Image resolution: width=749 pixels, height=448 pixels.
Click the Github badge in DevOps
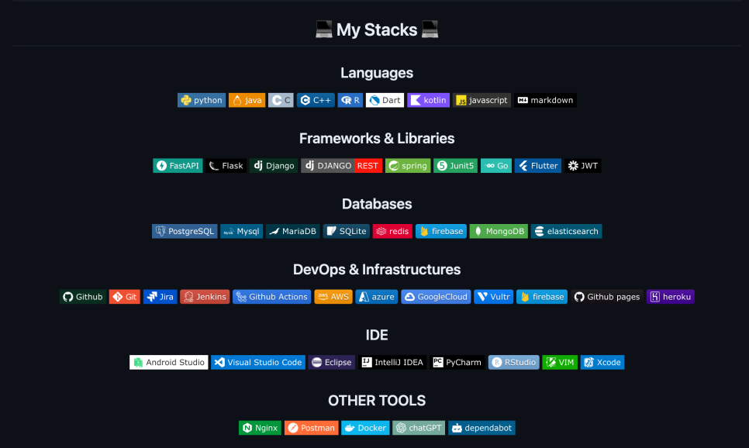click(83, 297)
